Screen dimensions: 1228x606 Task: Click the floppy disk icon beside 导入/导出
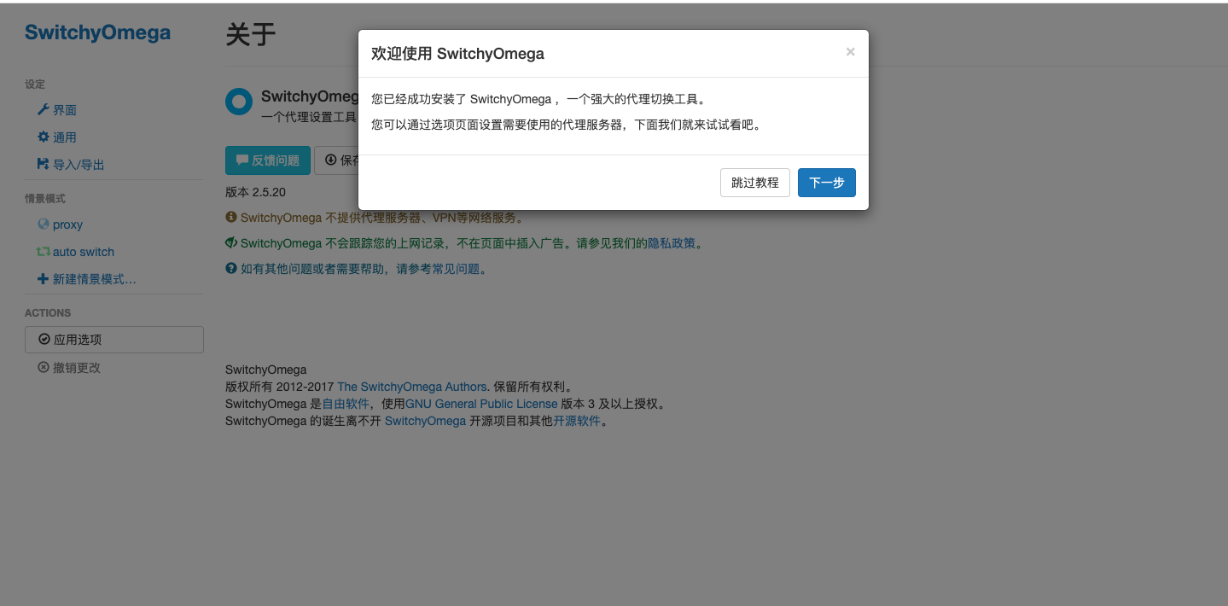(44, 164)
